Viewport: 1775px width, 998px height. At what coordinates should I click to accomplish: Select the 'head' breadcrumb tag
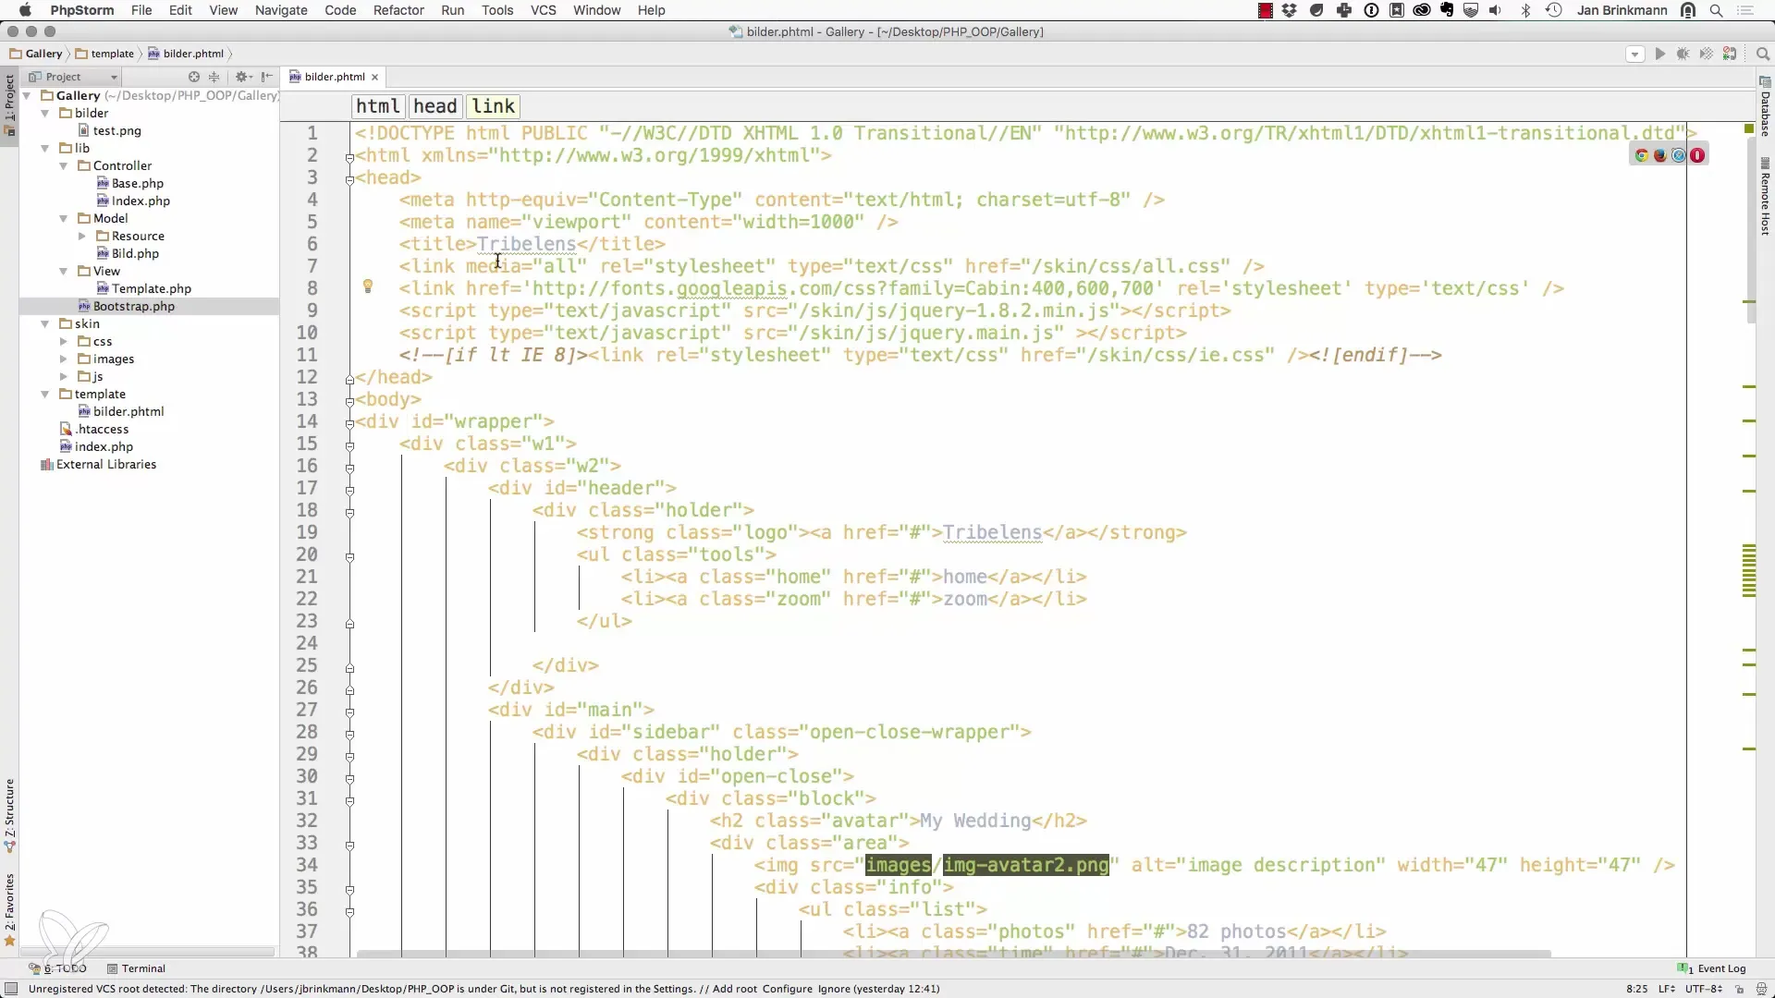point(435,106)
